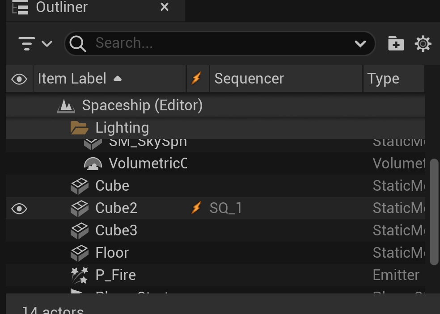Click the VolumetricCloud actor icon
This screenshot has height=314, width=440.
click(x=93, y=163)
